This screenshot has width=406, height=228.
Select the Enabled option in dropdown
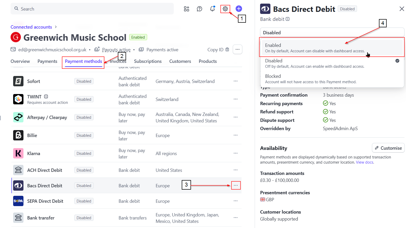[x=332, y=48]
